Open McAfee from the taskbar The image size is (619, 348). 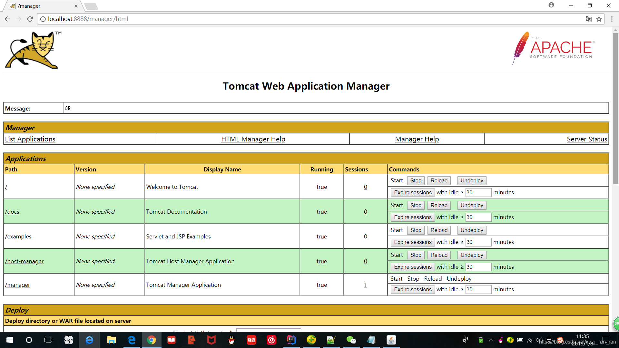[211, 340]
